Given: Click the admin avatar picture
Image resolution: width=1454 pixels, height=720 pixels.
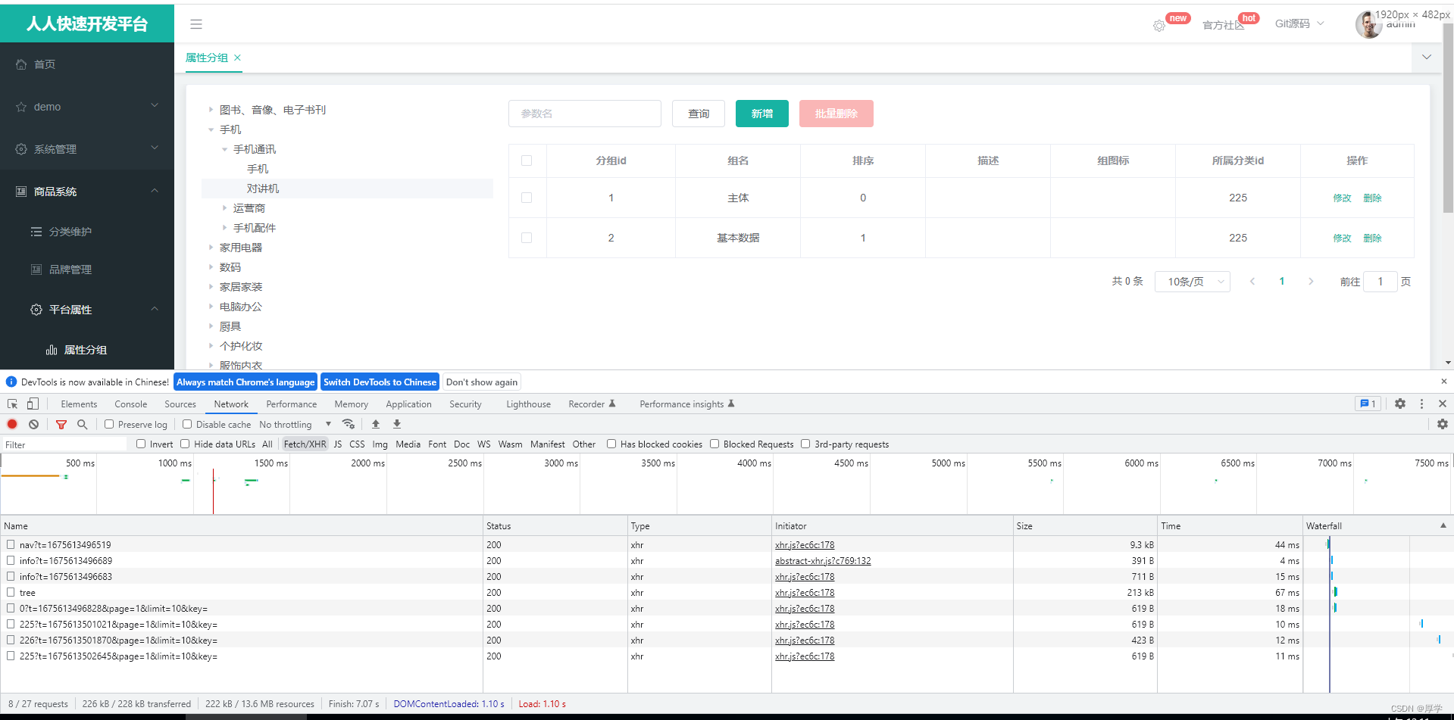Looking at the screenshot, I should [x=1368, y=24].
